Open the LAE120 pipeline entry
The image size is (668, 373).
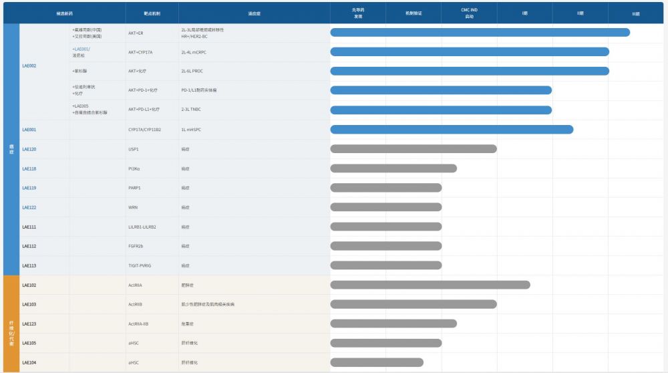pos(29,149)
